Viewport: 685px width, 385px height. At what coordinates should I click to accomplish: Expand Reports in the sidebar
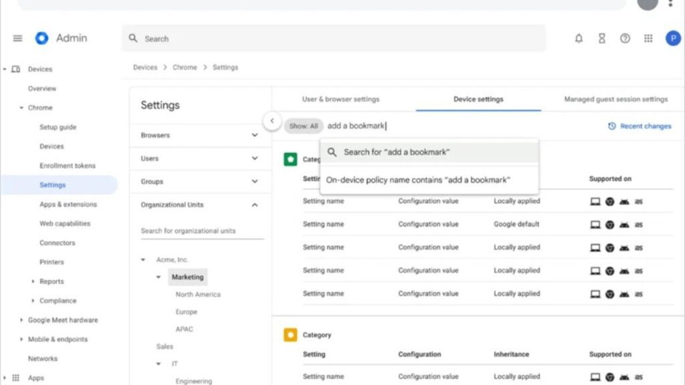33,281
